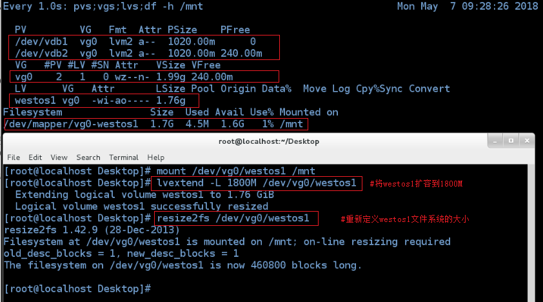Click 'Logical volume westos1 successfully resized' line

pyautogui.click(x=142, y=206)
